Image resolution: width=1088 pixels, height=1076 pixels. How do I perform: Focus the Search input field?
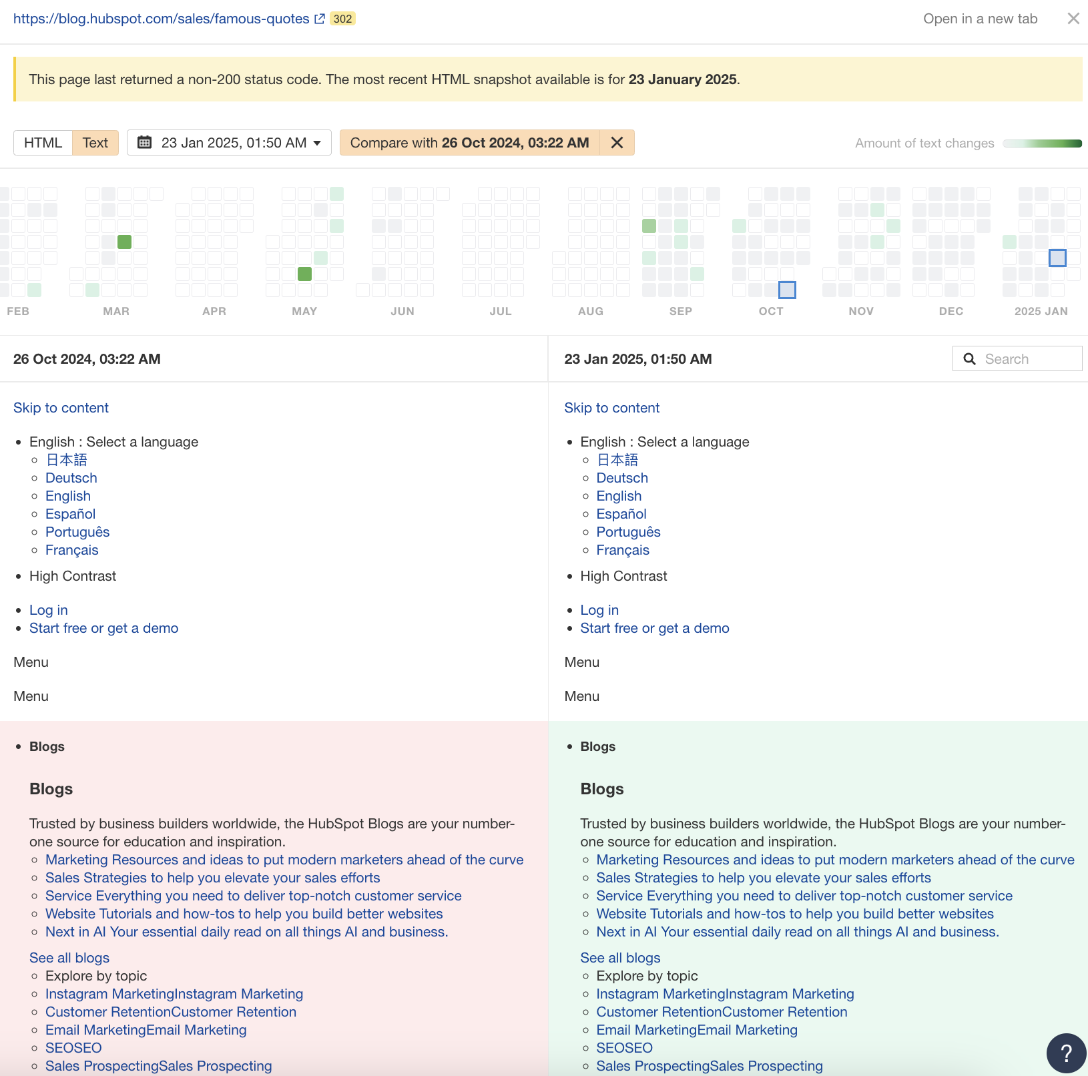click(x=1017, y=358)
